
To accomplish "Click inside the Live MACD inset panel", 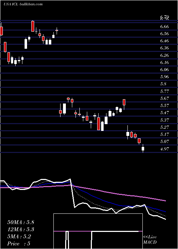I will pos(98,231).
